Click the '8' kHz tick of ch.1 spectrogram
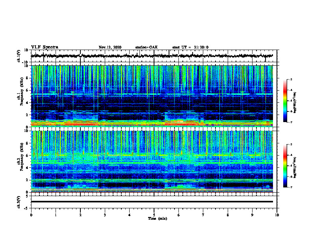Image resolution: width=312 pixels, height=241 pixels. tap(28, 78)
